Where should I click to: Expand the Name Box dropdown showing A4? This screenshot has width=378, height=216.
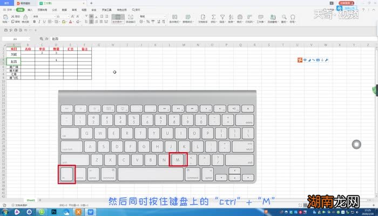29,39
